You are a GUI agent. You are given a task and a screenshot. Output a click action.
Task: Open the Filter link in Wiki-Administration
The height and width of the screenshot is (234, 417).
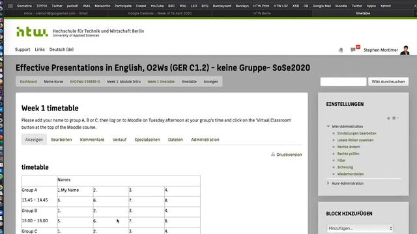pos(341,161)
